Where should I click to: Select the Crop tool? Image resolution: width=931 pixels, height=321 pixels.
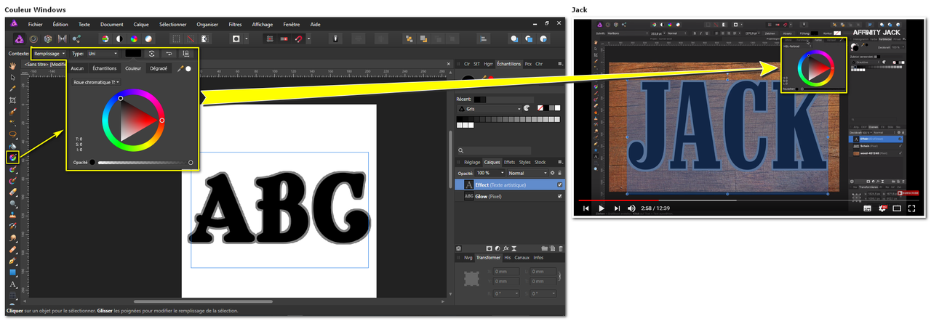[13, 99]
